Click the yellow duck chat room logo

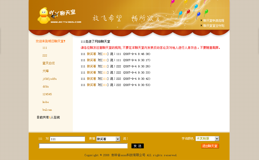(44, 16)
